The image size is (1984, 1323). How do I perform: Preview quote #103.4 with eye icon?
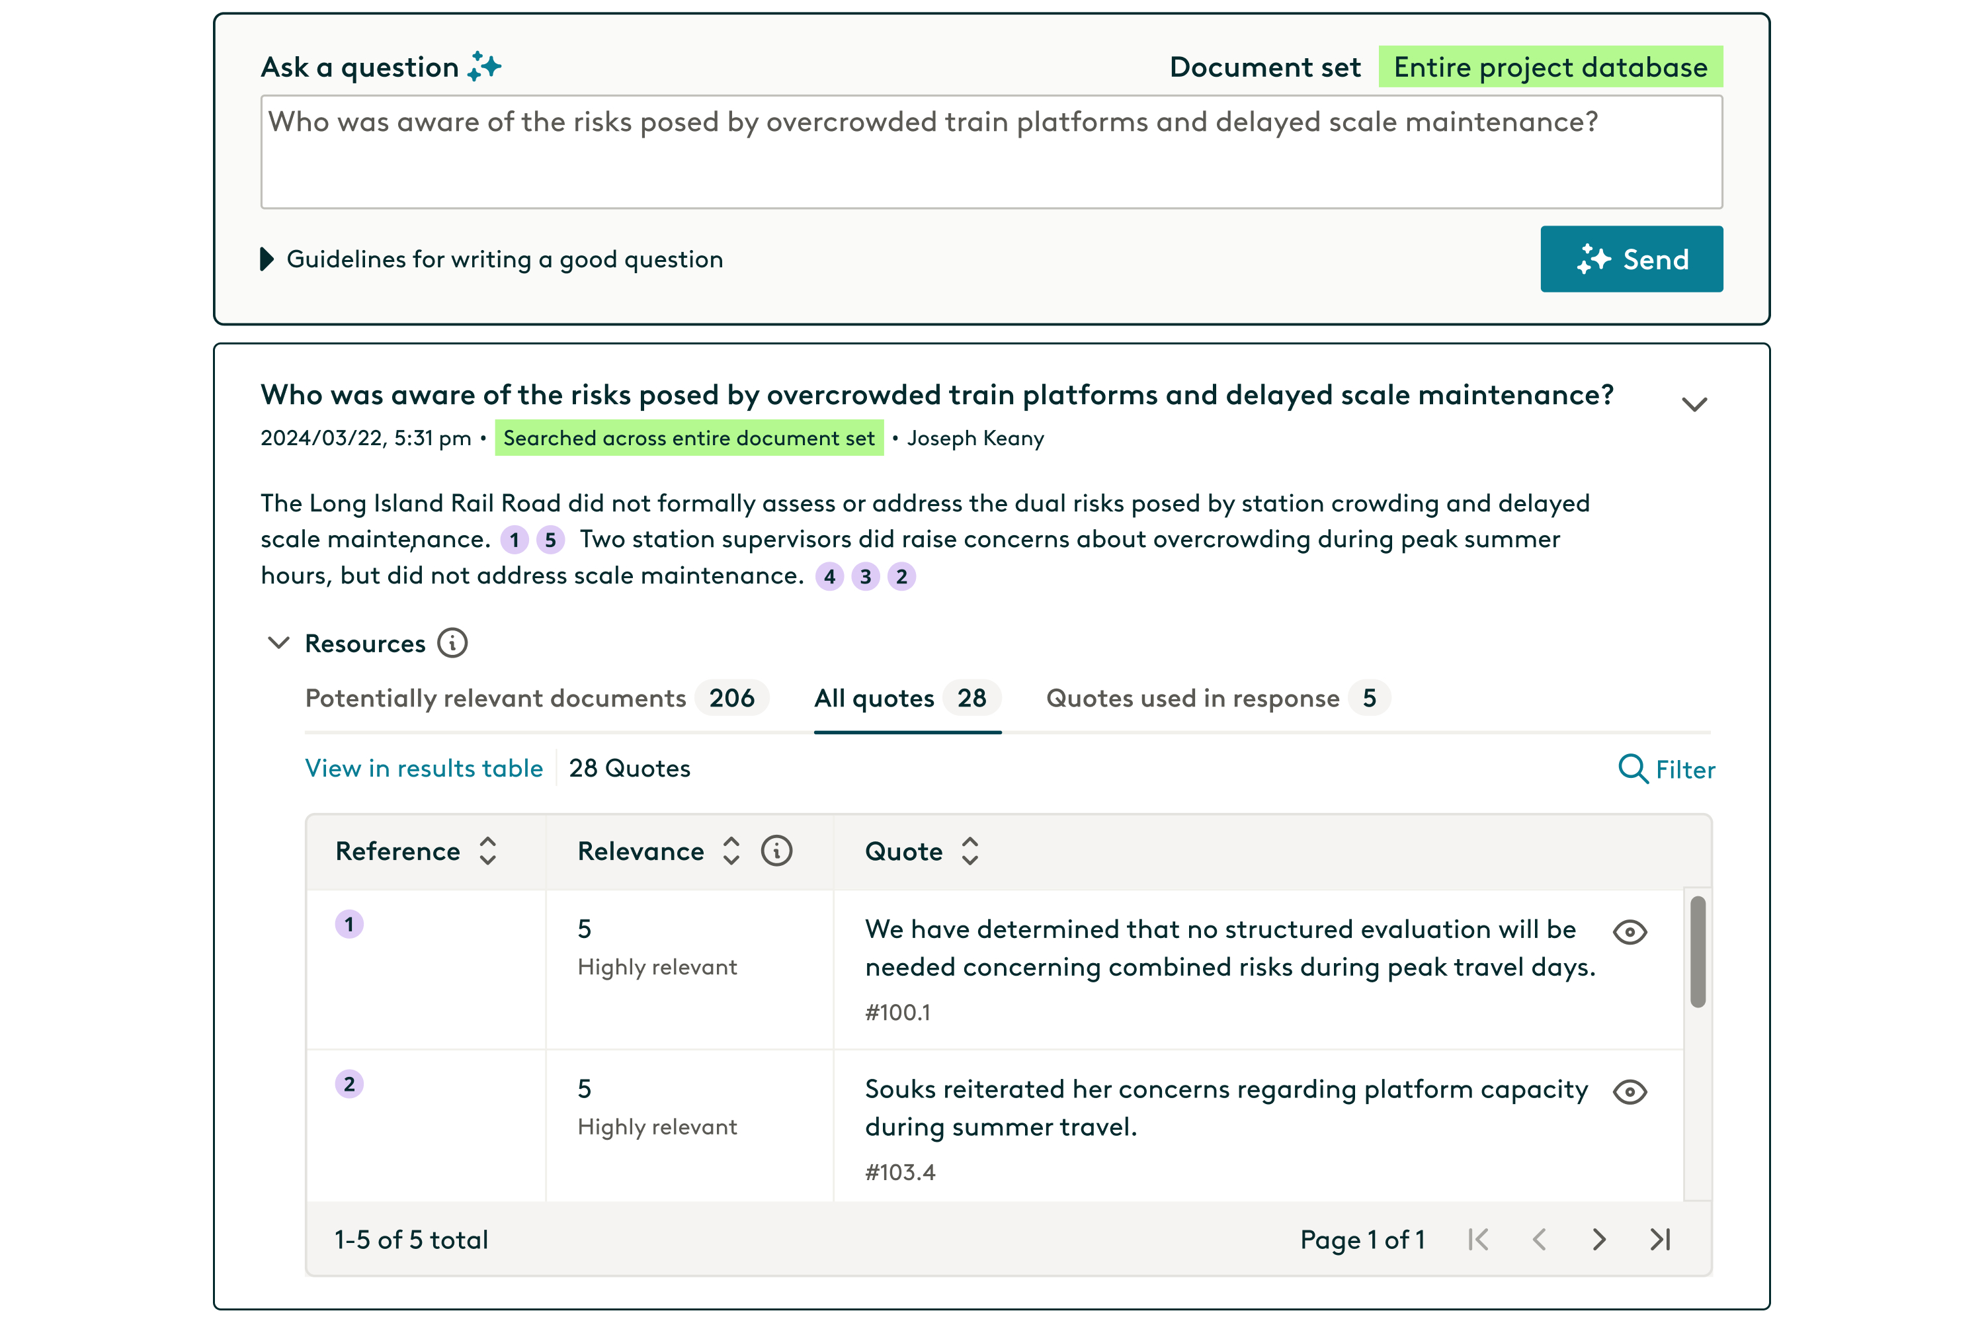pos(1630,1092)
